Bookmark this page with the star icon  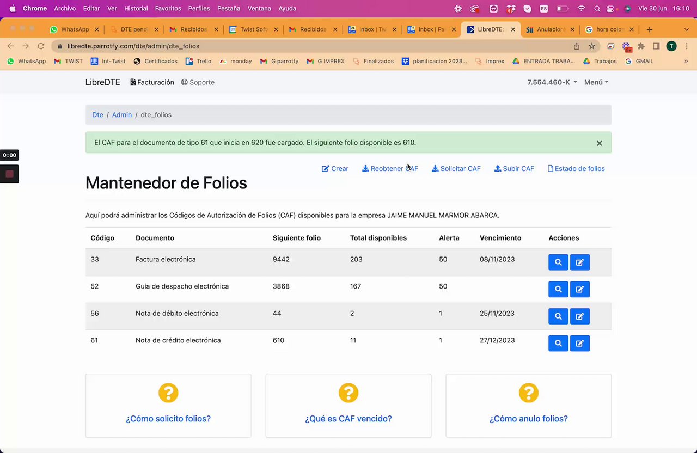pos(592,46)
